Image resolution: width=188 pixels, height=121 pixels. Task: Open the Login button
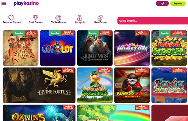tap(162, 4)
